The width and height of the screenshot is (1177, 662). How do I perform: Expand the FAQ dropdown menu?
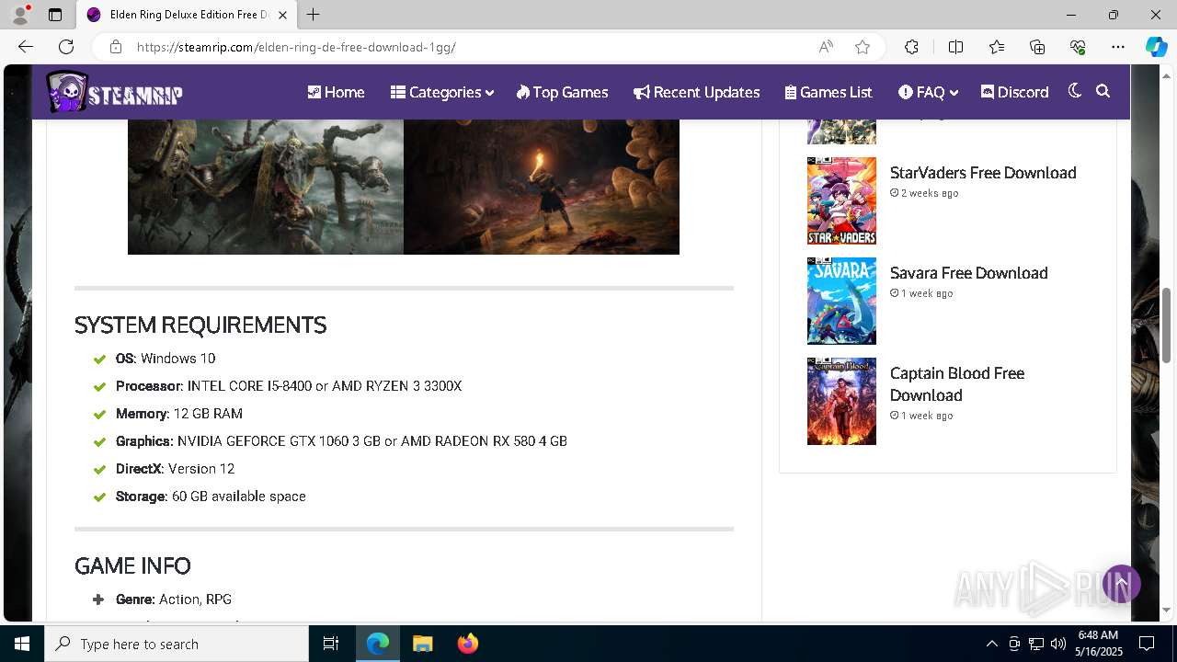tap(928, 92)
